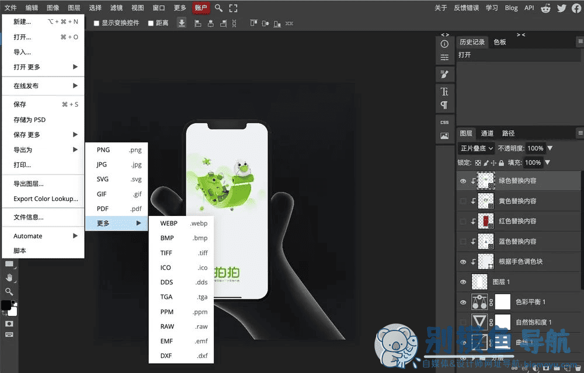584x373 pixels.
Task: Hide the 绿色替换内容 layer
Action: 463,181
